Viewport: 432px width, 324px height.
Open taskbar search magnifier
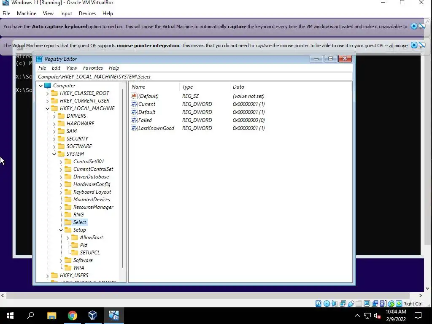click(30, 316)
